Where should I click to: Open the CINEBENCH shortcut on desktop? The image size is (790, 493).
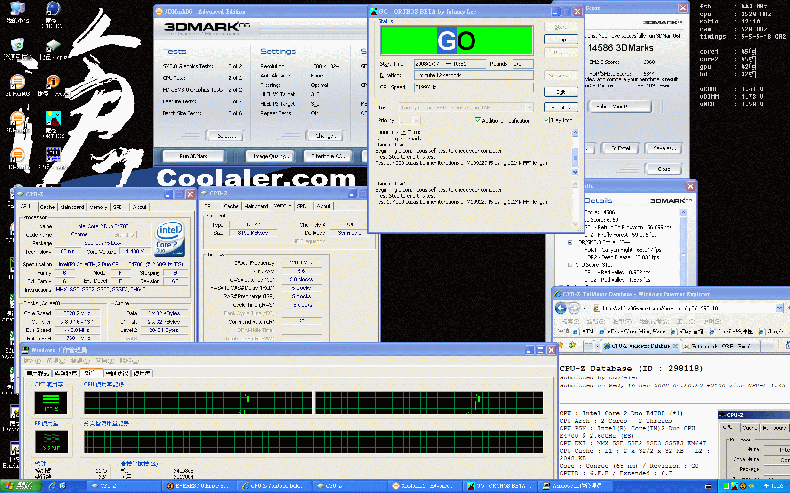[x=53, y=15]
